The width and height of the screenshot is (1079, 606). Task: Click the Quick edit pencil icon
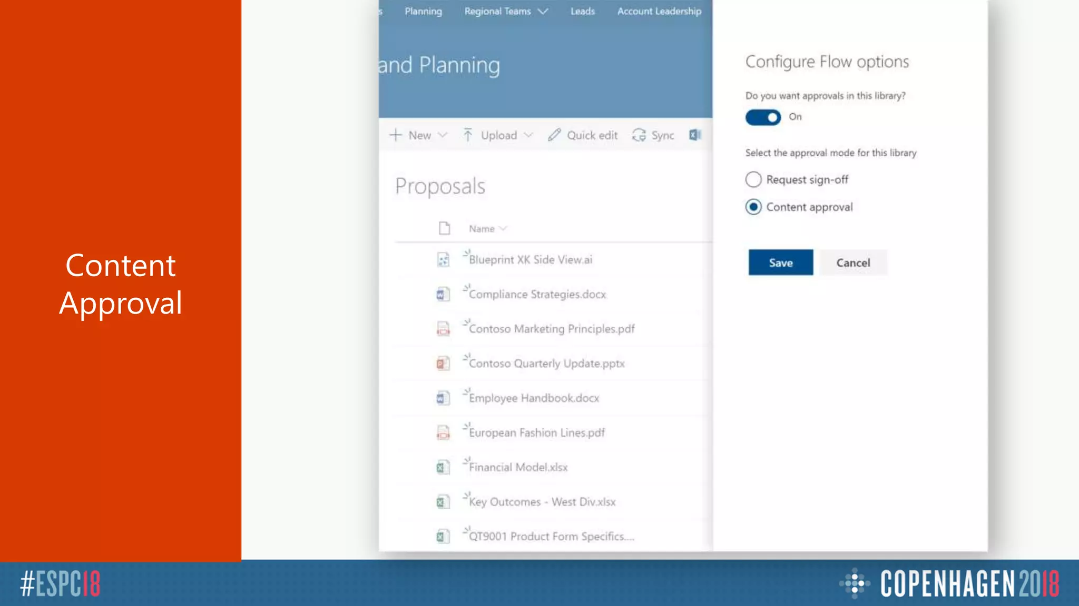pyautogui.click(x=554, y=135)
